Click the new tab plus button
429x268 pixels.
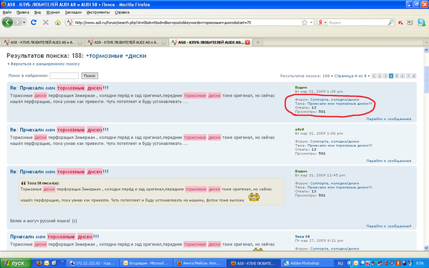[258, 42]
